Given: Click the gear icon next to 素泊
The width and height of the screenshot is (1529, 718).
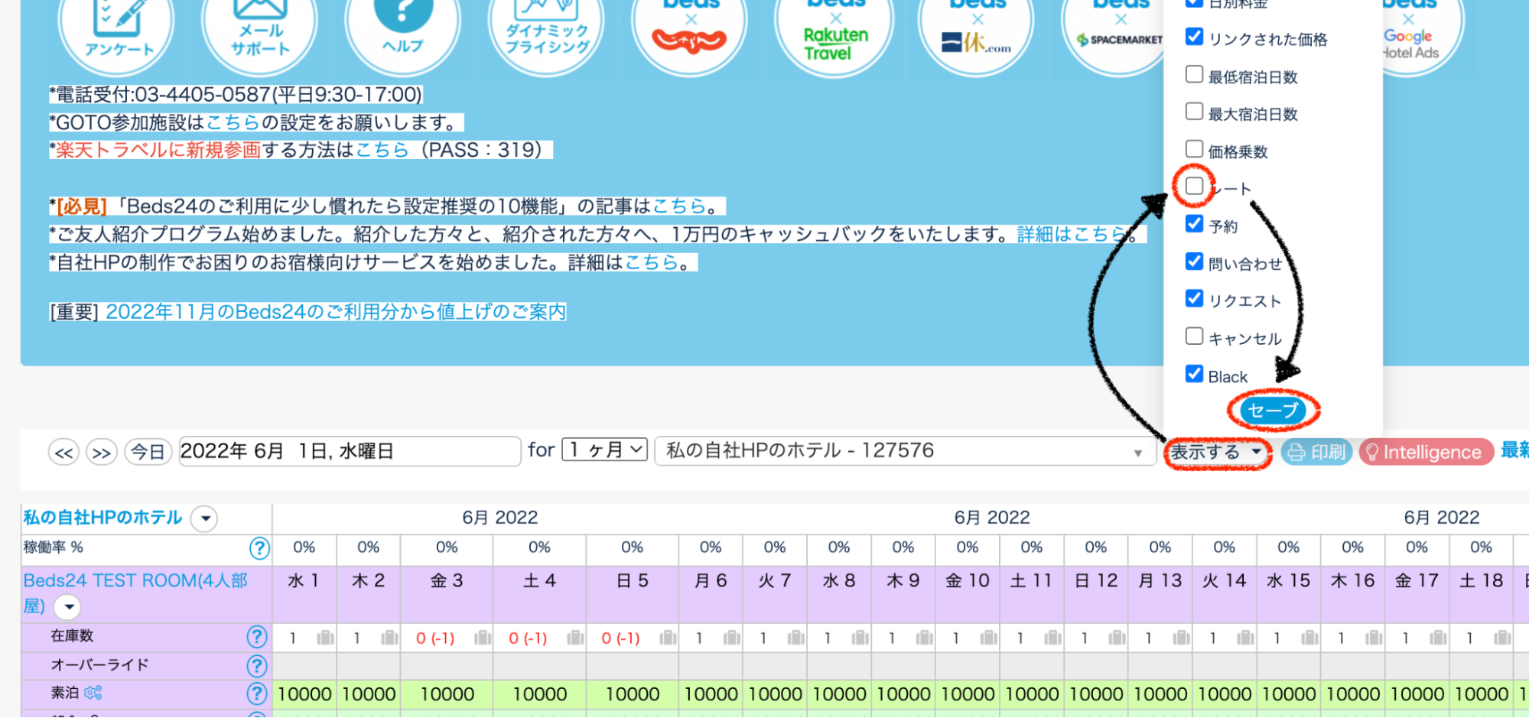Looking at the screenshot, I should [x=93, y=693].
